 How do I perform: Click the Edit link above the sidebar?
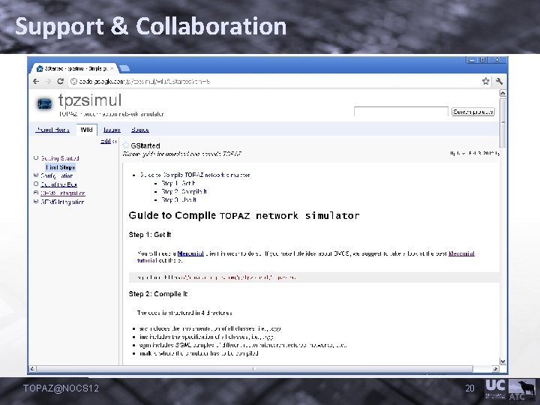coord(106,141)
